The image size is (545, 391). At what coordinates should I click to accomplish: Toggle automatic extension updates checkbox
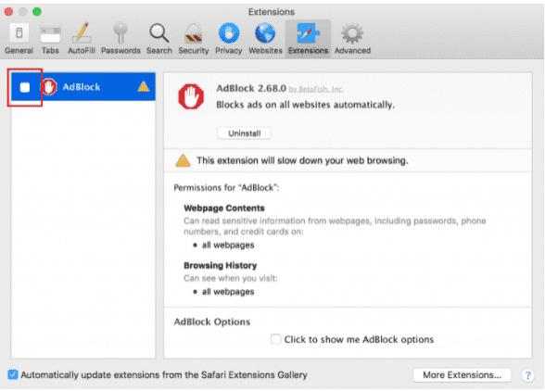(x=13, y=374)
